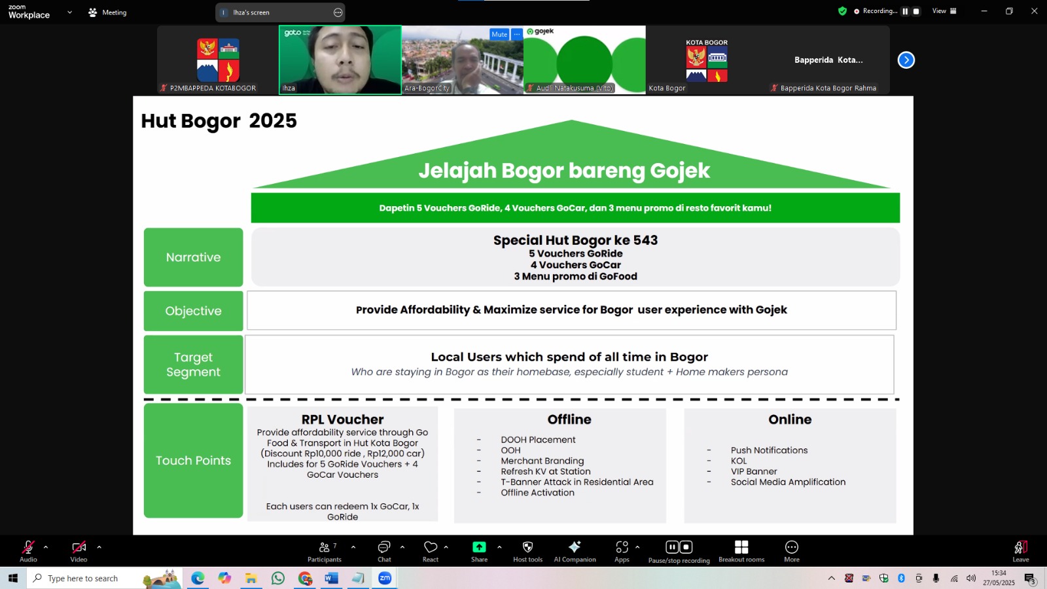Open the View layout menu
1047x589 pixels.
[944, 11]
